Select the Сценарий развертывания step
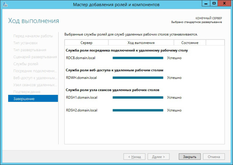233x165 pixels. point(35,57)
